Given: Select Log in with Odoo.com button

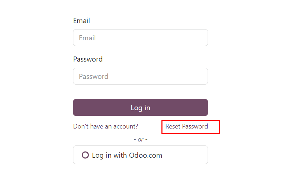Looking at the screenshot, I should pos(140,155).
